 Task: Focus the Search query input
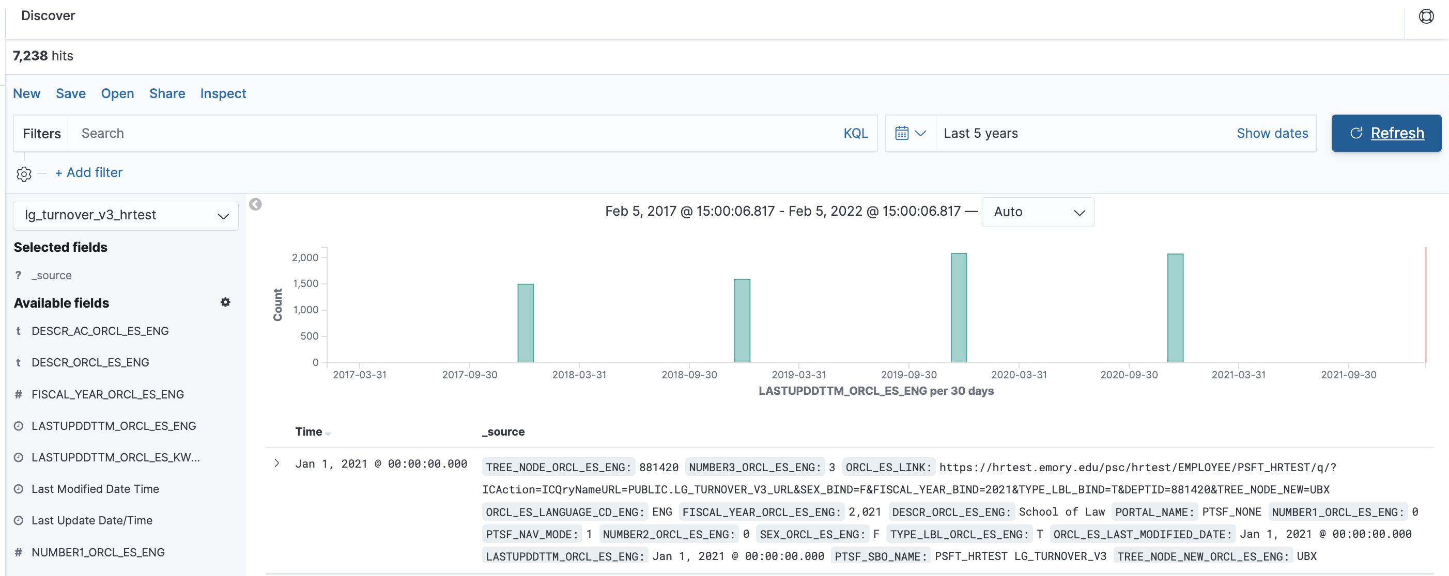(x=450, y=133)
